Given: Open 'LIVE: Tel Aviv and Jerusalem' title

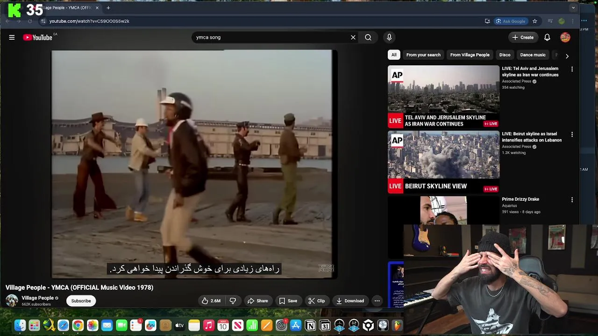Looking at the screenshot, I should pos(530,71).
